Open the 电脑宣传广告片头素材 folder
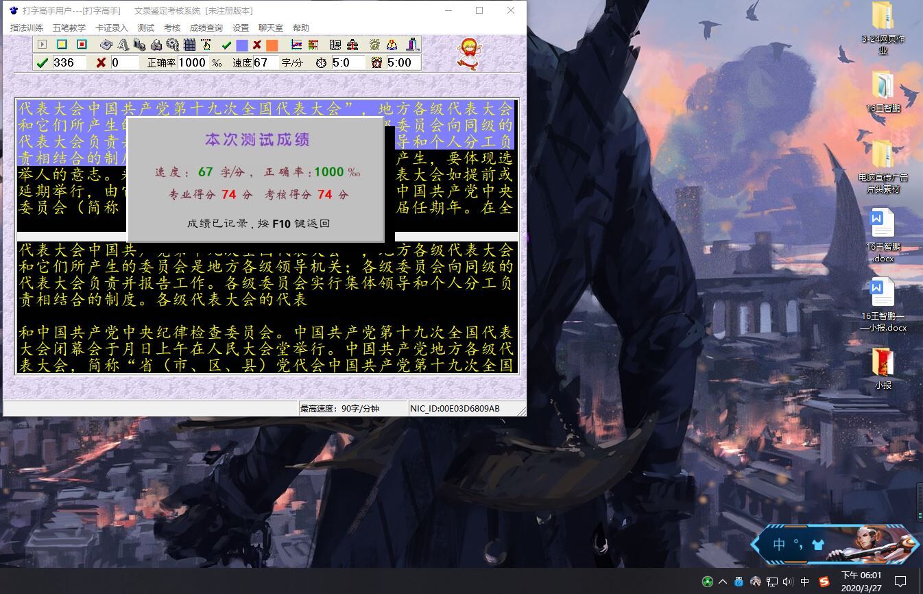This screenshot has width=923, height=594. 883,167
